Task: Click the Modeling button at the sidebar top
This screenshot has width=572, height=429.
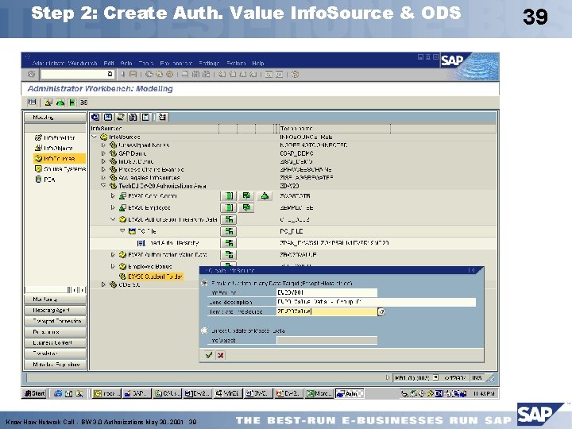Action: pyautogui.click(x=55, y=117)
